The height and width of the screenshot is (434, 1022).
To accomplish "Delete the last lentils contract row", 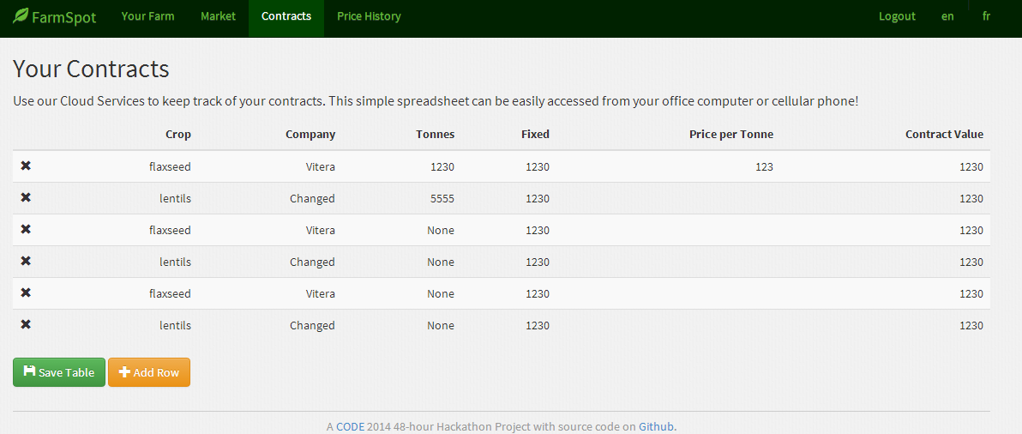I will coord(26,324).
